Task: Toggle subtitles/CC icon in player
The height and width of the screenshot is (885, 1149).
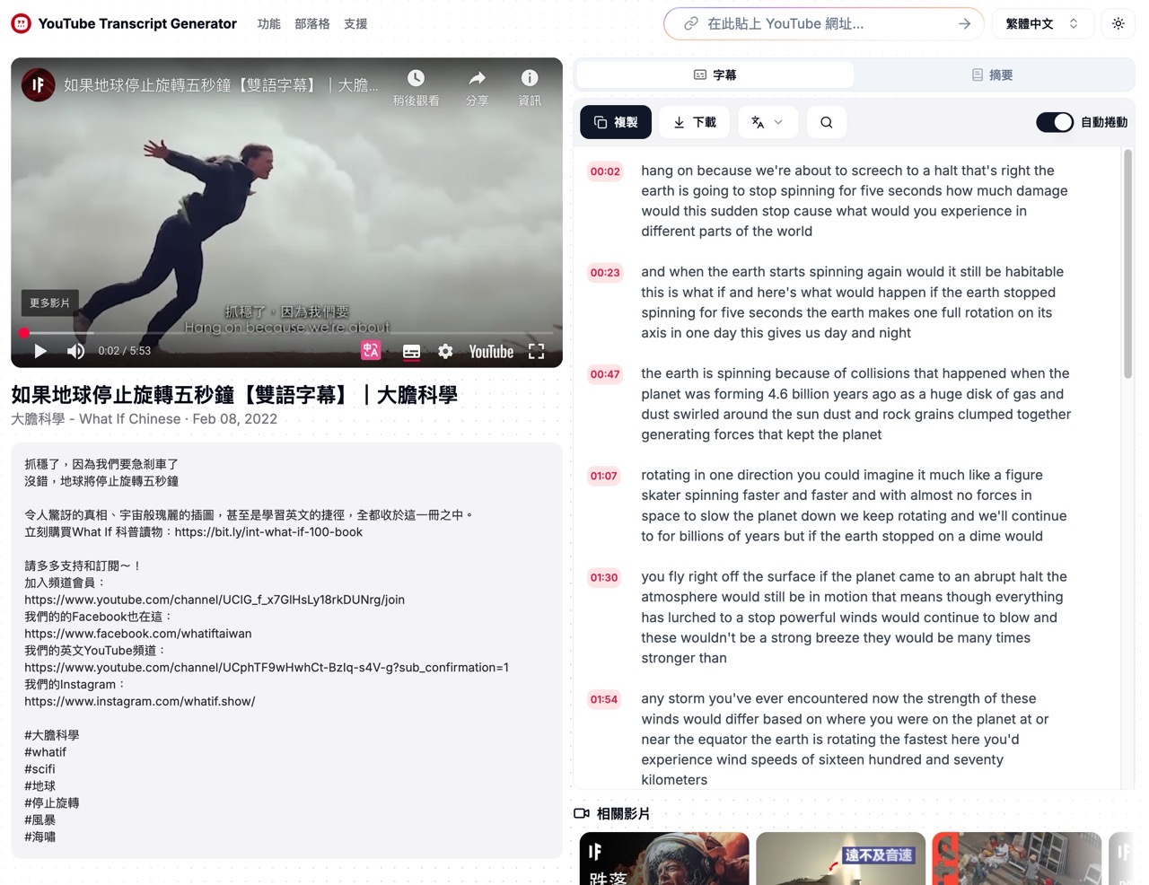Action: [x=411, y=352]
